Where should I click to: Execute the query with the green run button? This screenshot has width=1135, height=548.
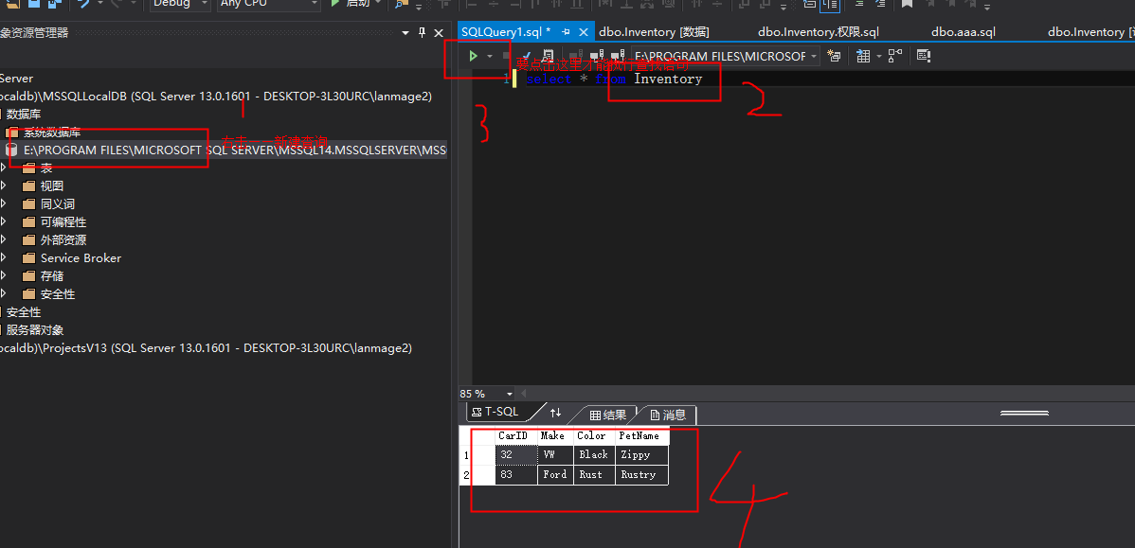(x=475, y=55)
